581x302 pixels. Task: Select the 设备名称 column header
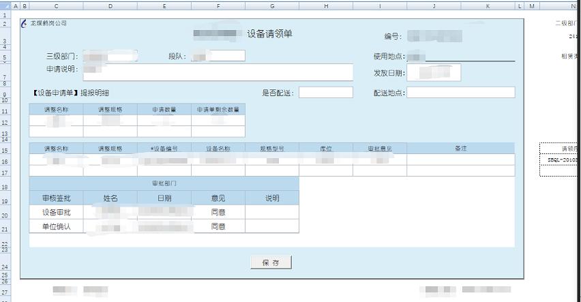(x=218, y=148)
